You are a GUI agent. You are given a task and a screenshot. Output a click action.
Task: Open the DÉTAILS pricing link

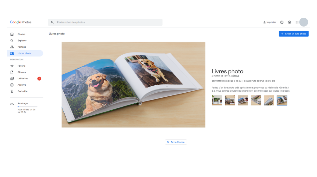[235, 76]
